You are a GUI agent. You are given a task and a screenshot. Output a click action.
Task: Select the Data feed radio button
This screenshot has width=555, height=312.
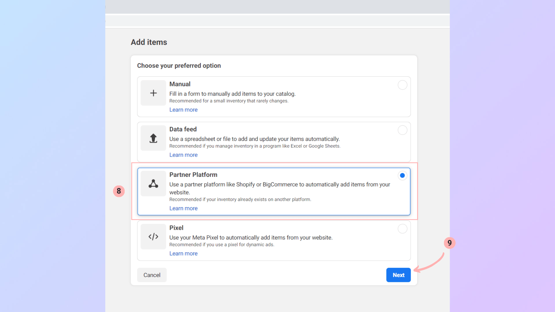(402, 130)
